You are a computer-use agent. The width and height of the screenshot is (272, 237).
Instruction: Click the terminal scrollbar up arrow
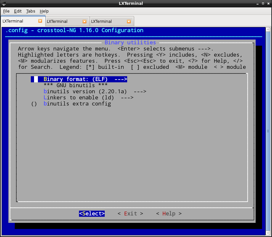point(268,29)
